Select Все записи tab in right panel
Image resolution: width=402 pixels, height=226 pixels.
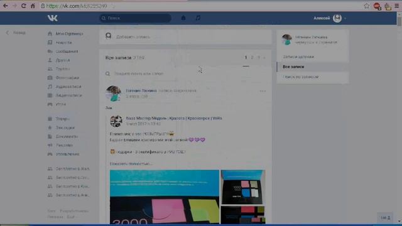tap(313, 67)
